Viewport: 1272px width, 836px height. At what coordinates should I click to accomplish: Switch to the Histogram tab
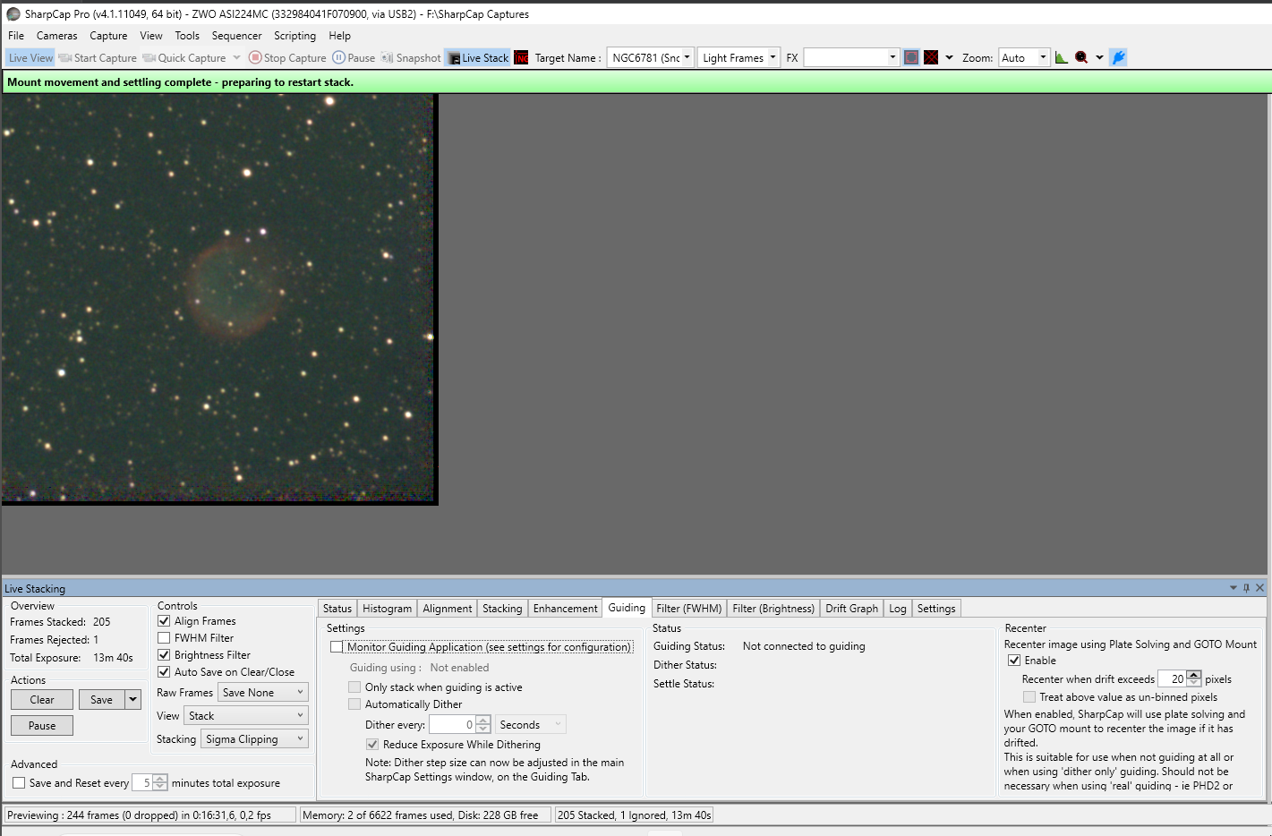coord(388,608)
